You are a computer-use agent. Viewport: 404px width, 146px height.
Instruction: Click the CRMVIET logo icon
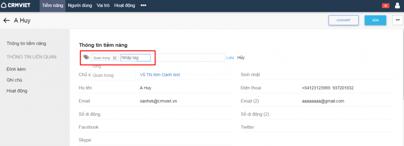click(x=4, y=6)
